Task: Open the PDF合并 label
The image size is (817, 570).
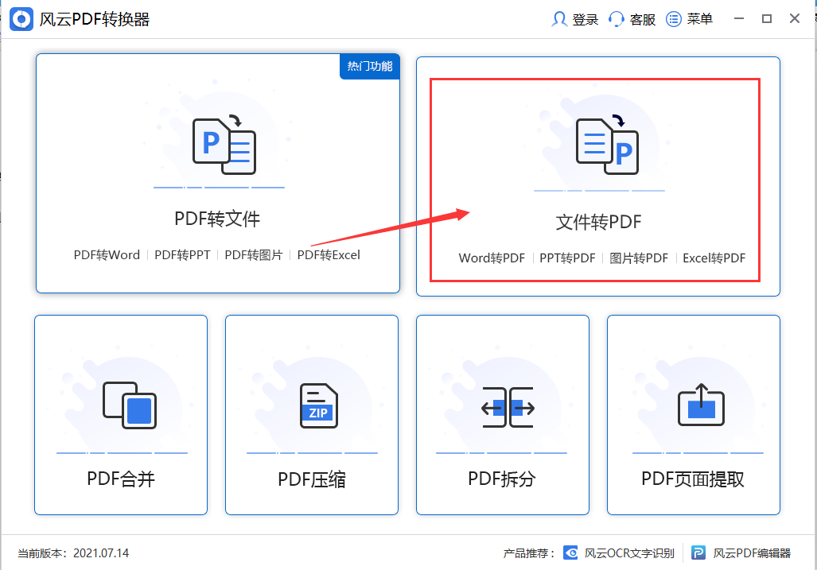Action: (121, 479)
